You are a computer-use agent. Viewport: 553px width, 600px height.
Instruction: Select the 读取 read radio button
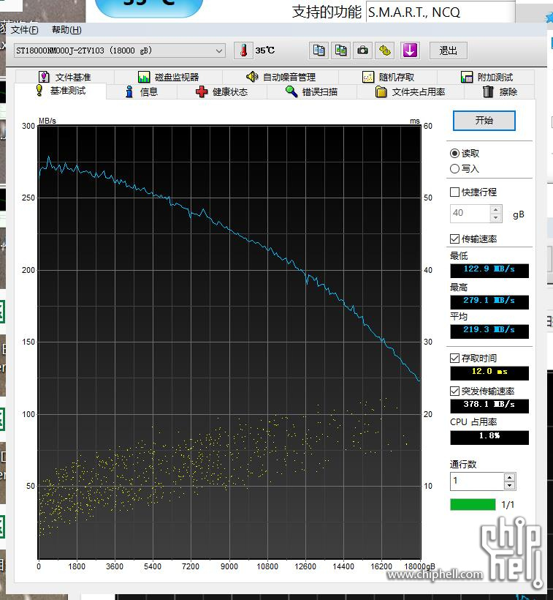pos(455,154)
